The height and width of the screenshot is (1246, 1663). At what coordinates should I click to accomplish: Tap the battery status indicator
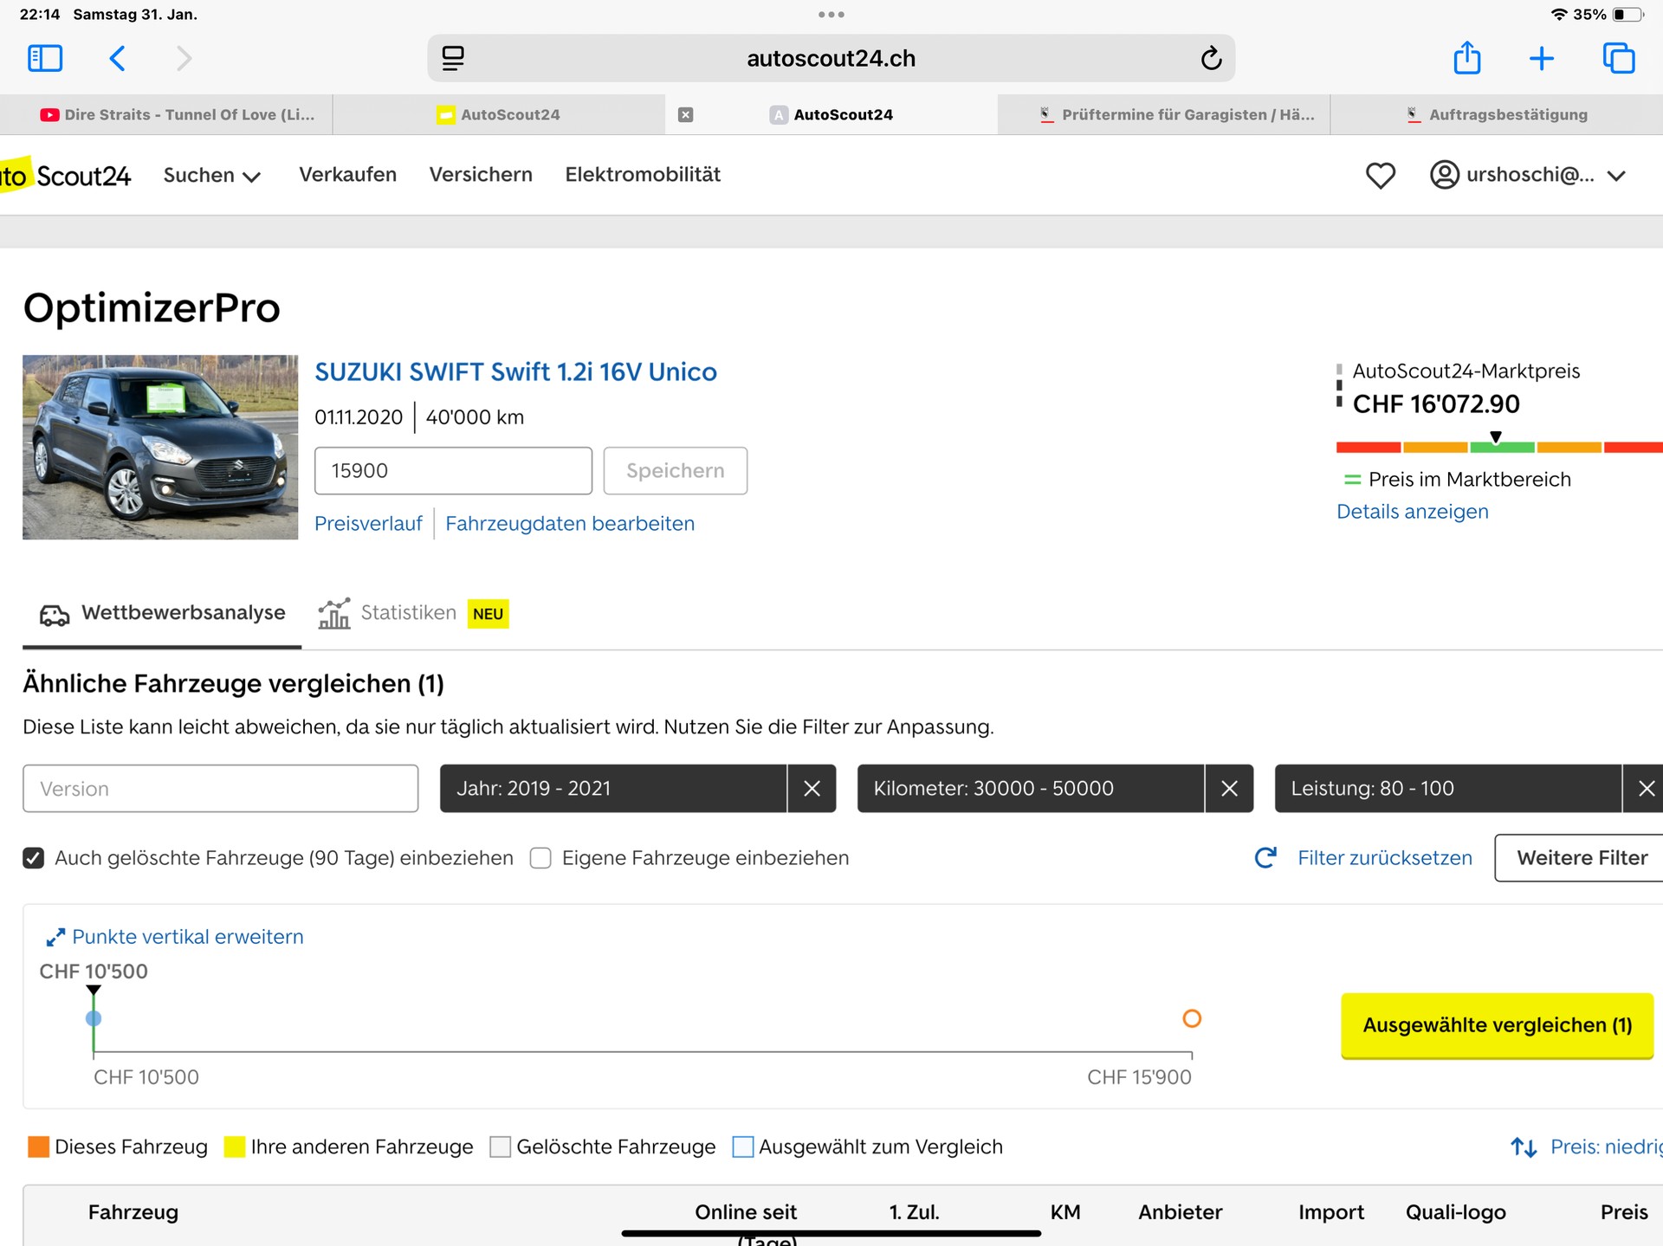(x=1628, y=15)
